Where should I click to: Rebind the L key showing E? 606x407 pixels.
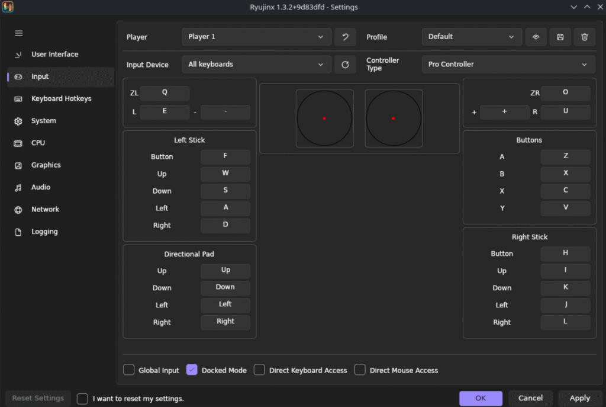click(x=165, y=112)
